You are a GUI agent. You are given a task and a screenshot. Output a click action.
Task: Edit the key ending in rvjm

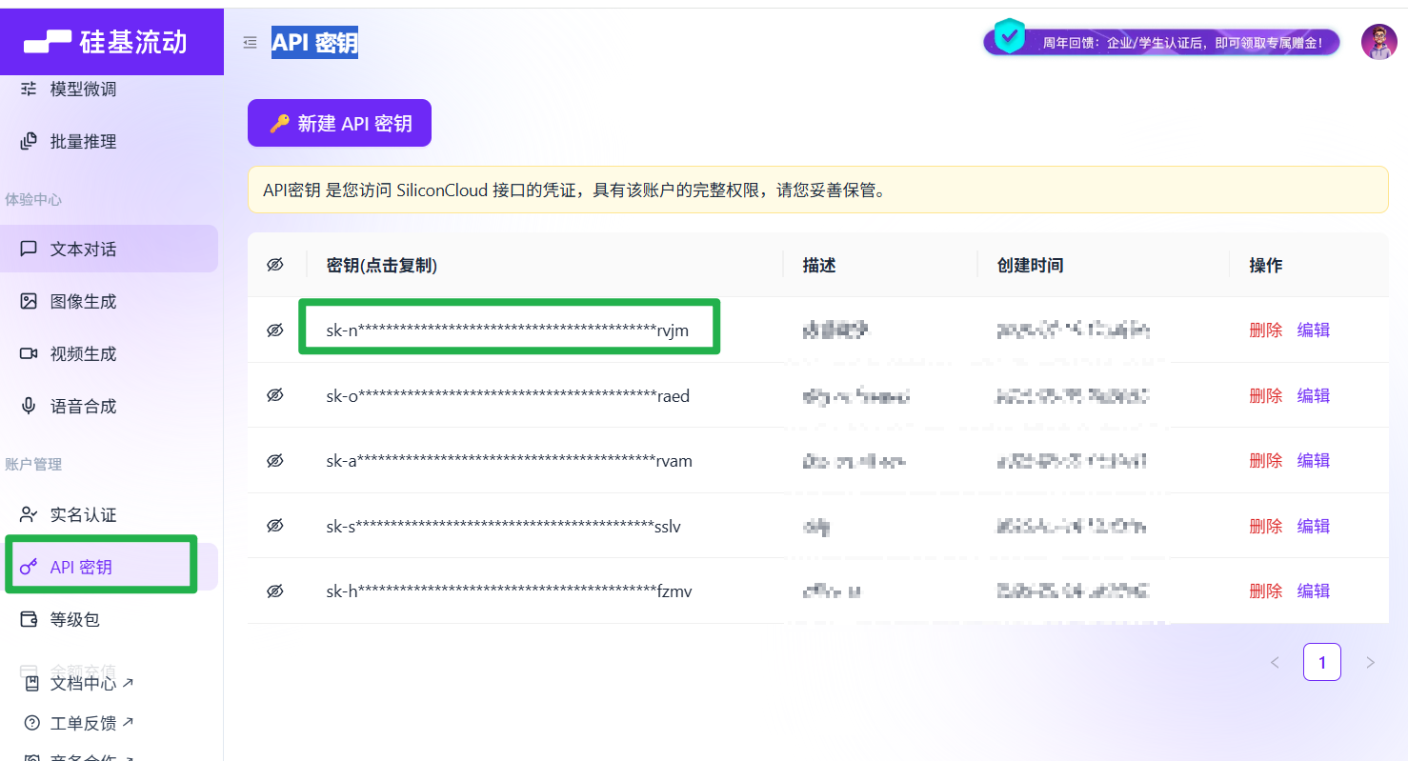[1314, 330]
